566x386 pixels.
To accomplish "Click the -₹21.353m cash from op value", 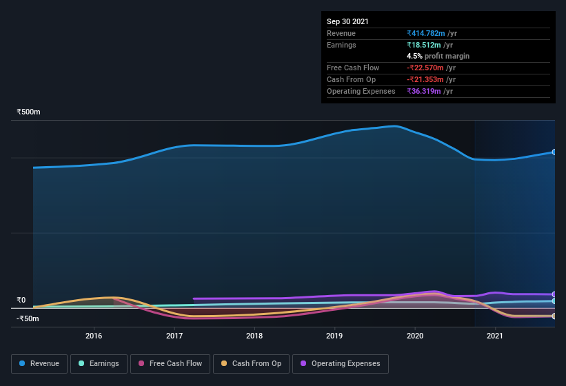I will [x=425, y=79].
